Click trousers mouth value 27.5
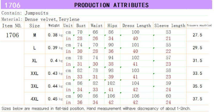 [x=197, y=35]
